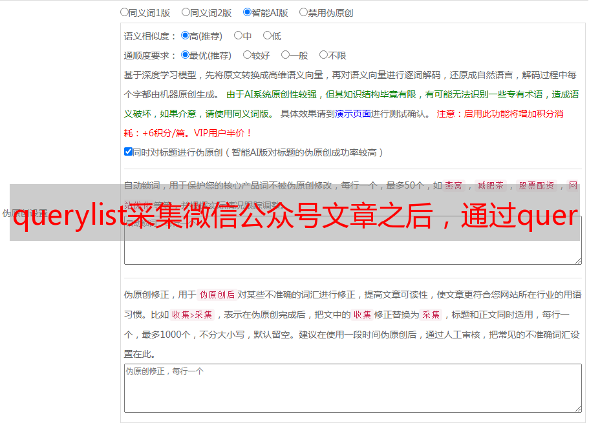Open the 演示页面 link
589x425 pixels.
352,114
